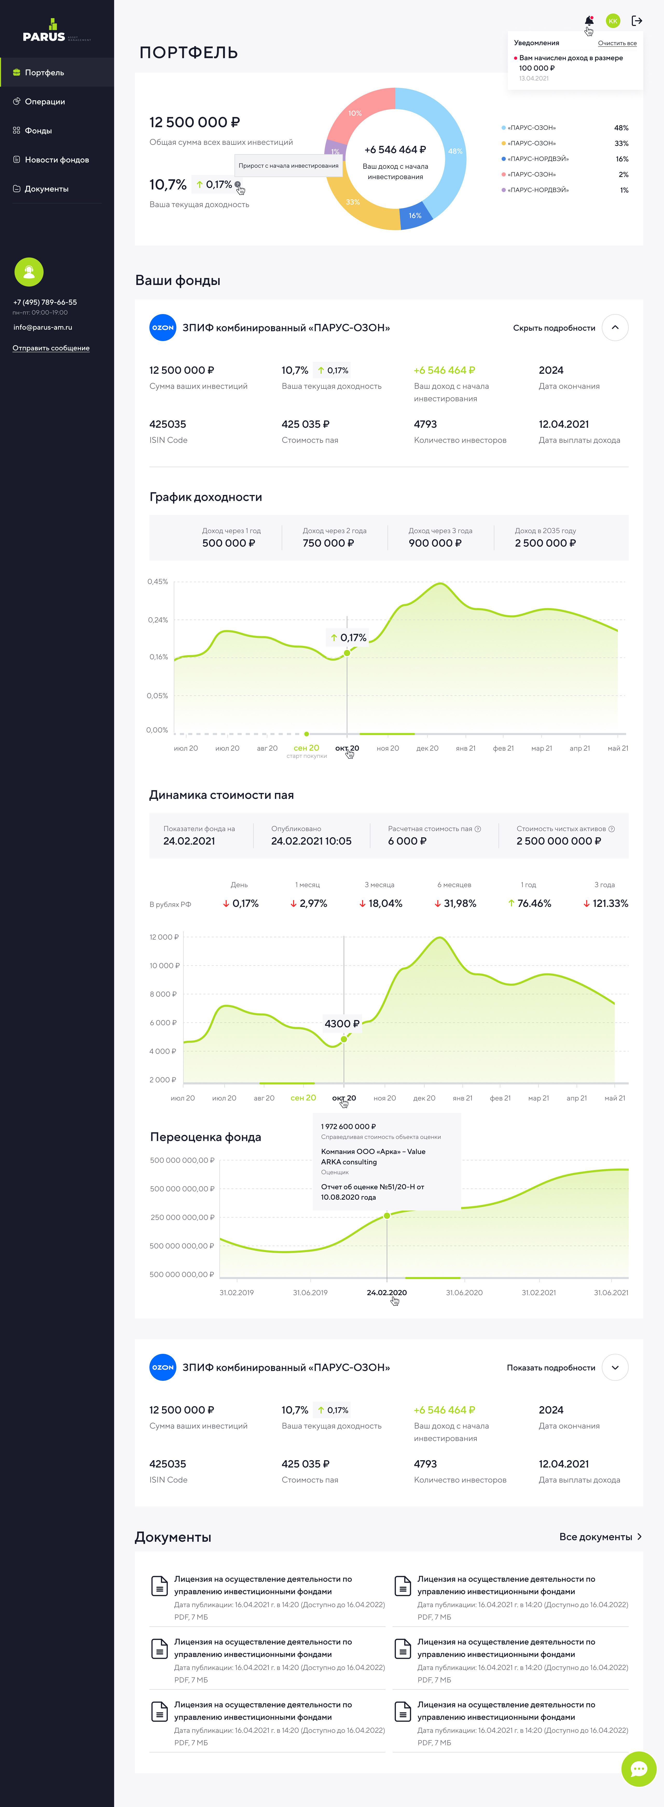The image size is (664, 1807).
Task: Select Документы menu item
Action: point(57,189)
